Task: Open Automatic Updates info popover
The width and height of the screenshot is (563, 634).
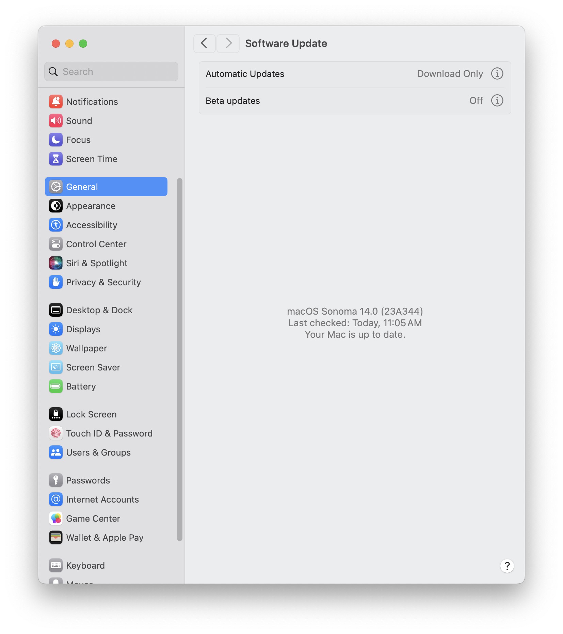Action: [497, 74]
